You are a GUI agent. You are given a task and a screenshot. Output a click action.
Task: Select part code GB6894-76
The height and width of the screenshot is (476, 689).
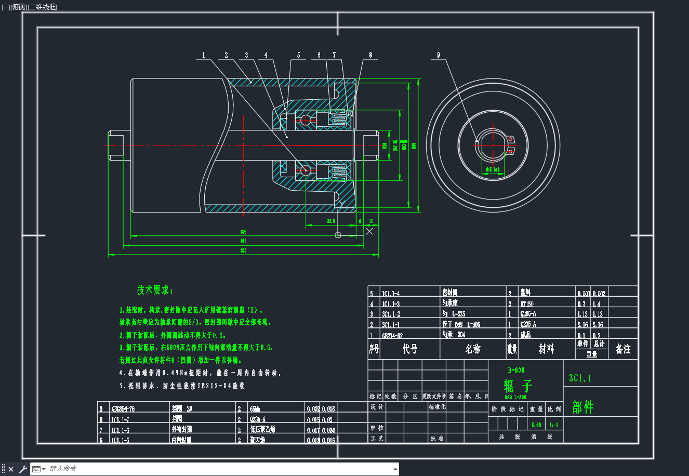123,409
